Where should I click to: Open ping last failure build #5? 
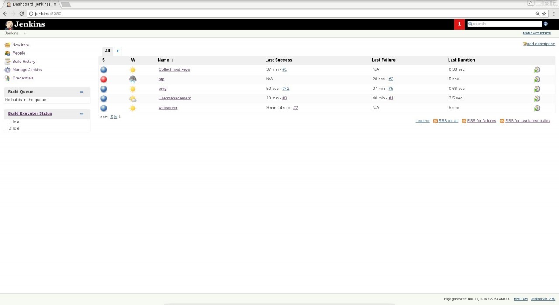(x=391, y=89)
